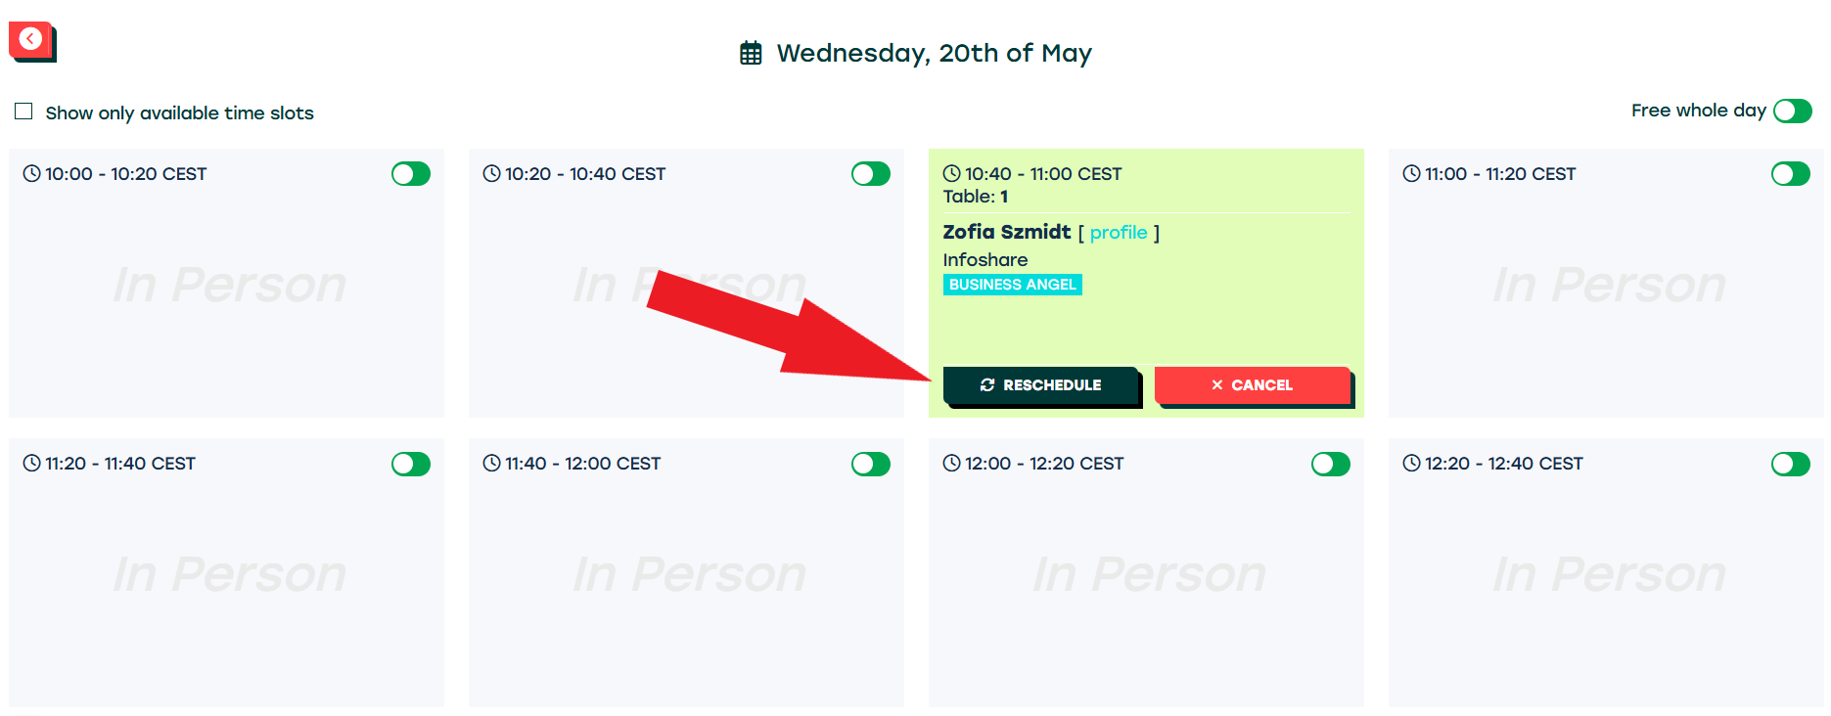Toggle availability for 11:40 - 12:00 slot

point(871,464)
